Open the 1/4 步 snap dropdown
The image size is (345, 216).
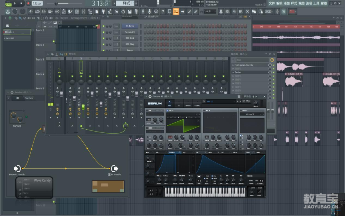pyautogui.click(x=210, y=12)
